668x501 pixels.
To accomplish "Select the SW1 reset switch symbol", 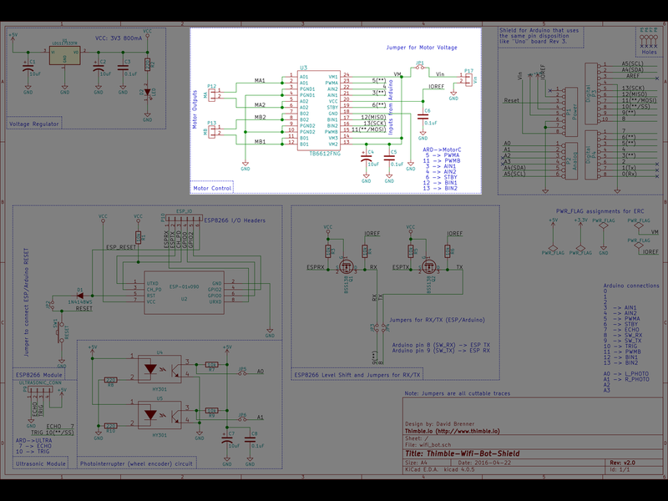I will coord(61,332).
